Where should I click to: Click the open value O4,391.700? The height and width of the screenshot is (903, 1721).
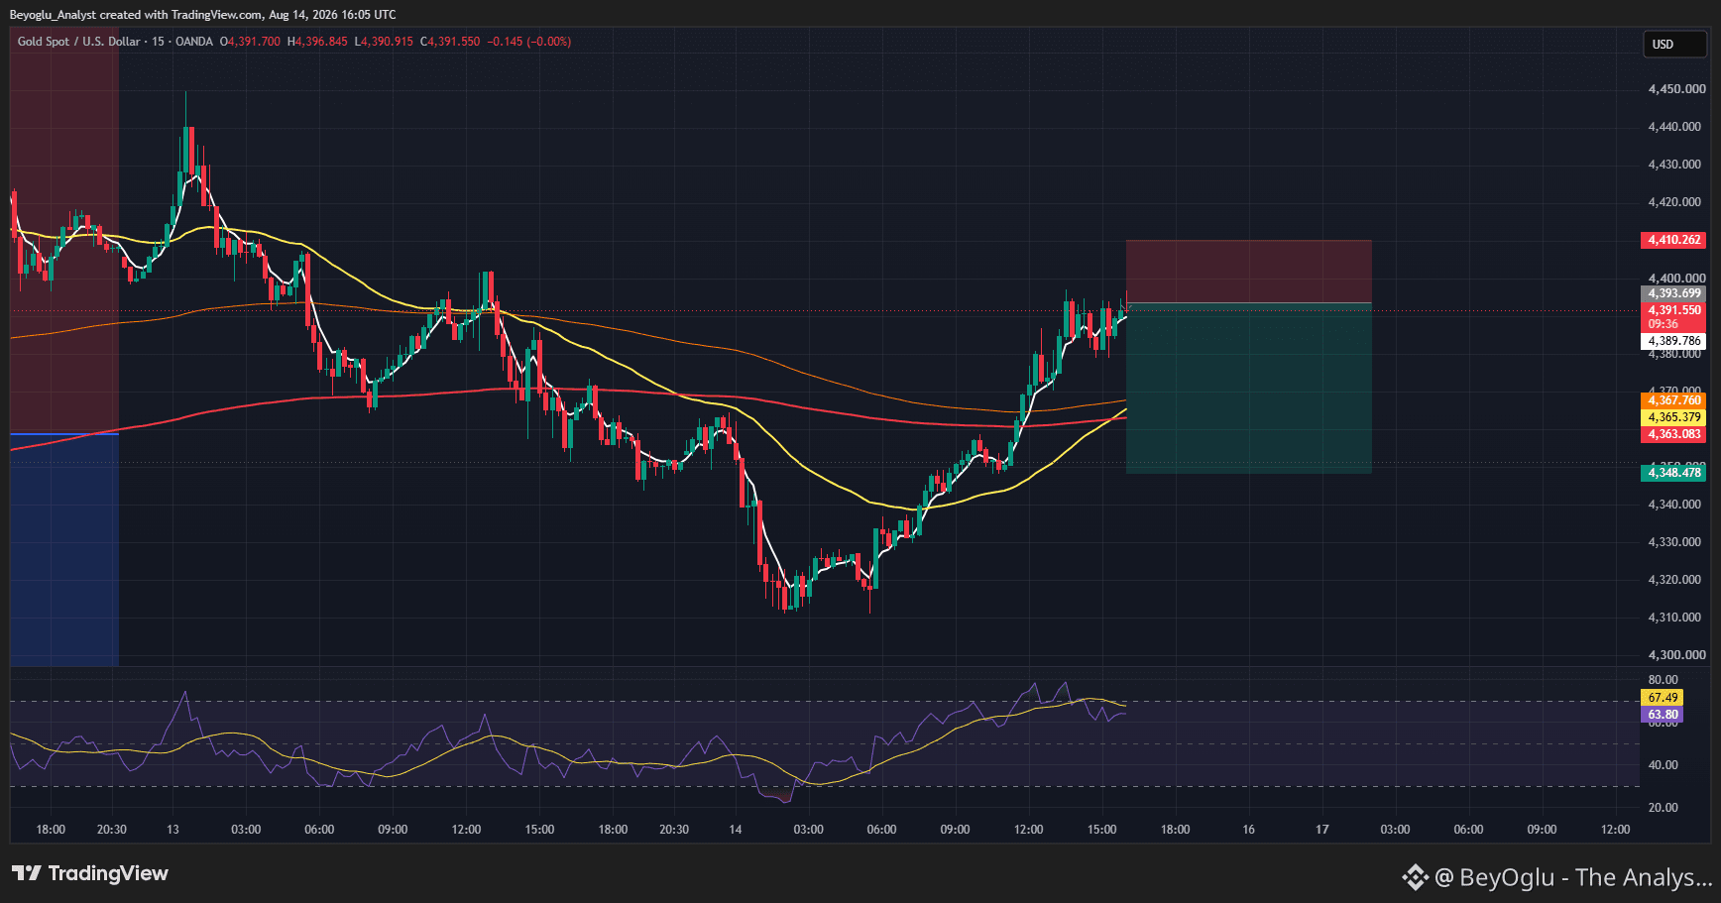250,42
